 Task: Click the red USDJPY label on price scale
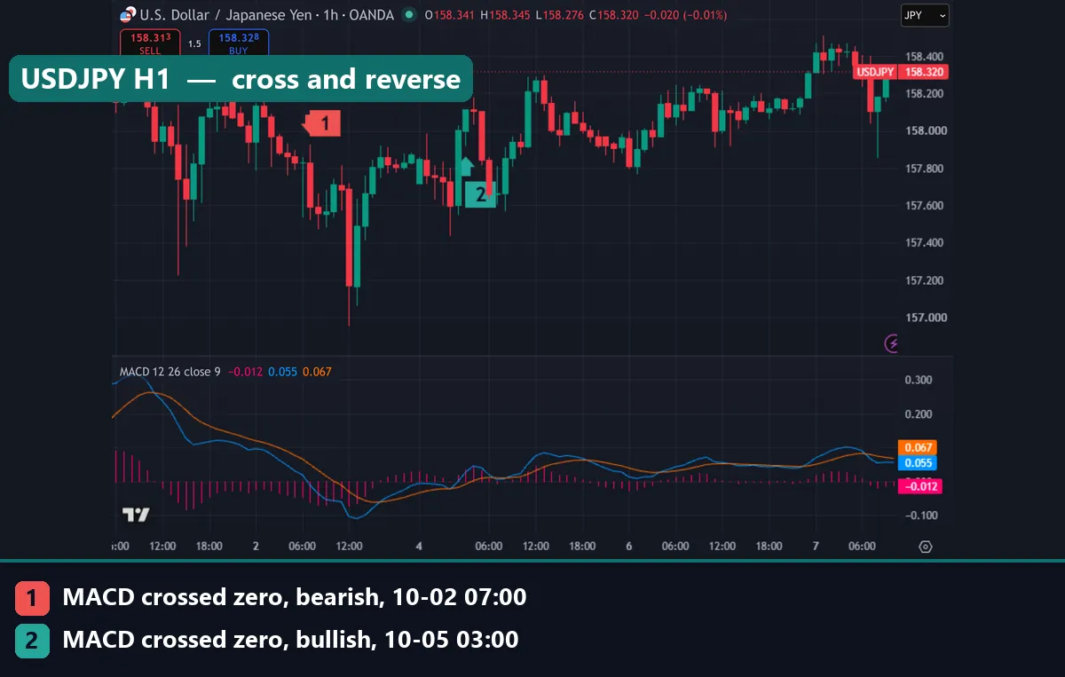(x=875, y=72)
